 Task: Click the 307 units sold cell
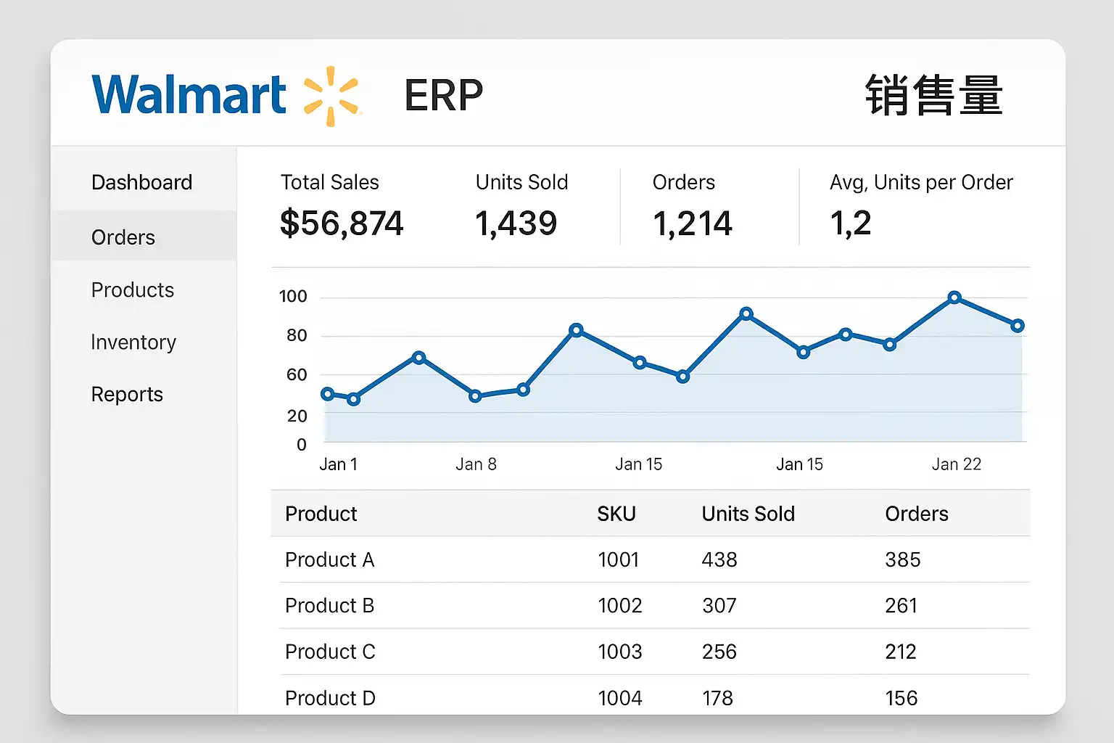[719, 605]
